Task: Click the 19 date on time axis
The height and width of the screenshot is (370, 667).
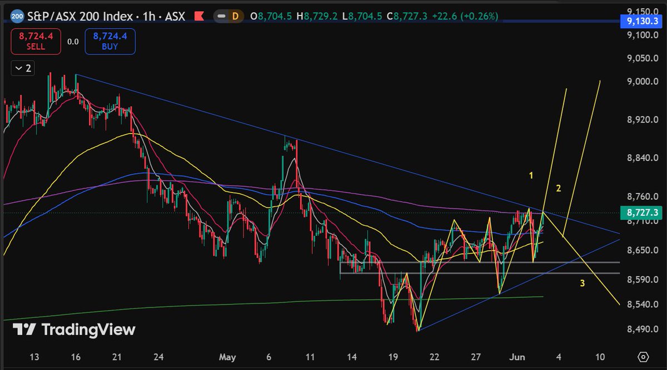Action: point(394,357)
